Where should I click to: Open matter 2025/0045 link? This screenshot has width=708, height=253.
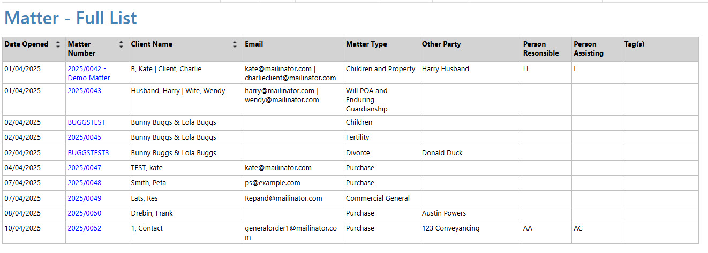tap(84, 137)
